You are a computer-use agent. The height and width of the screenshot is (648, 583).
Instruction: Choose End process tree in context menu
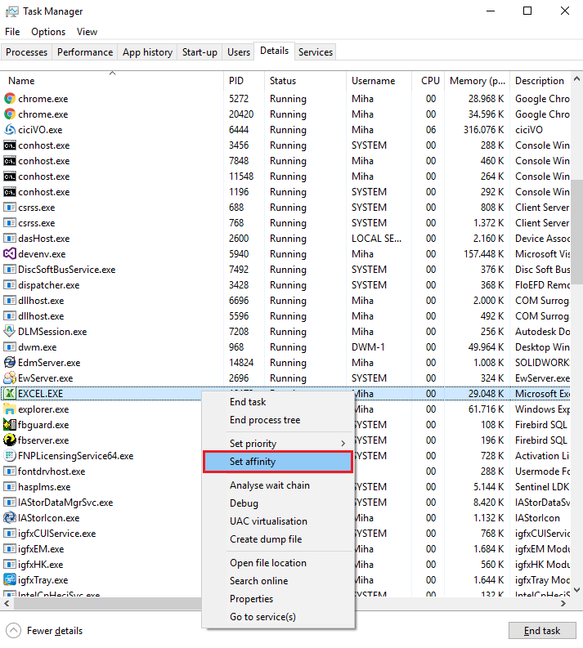265,420
